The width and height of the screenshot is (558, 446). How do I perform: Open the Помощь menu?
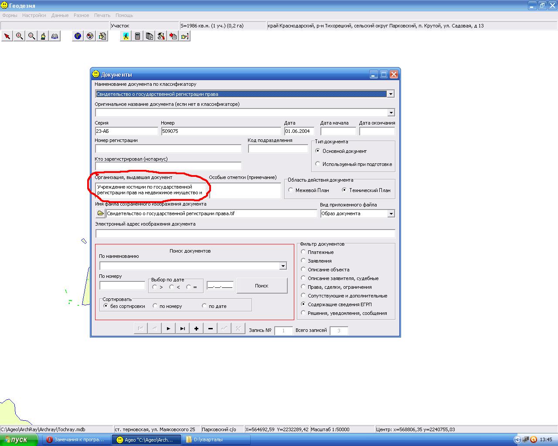124,15
